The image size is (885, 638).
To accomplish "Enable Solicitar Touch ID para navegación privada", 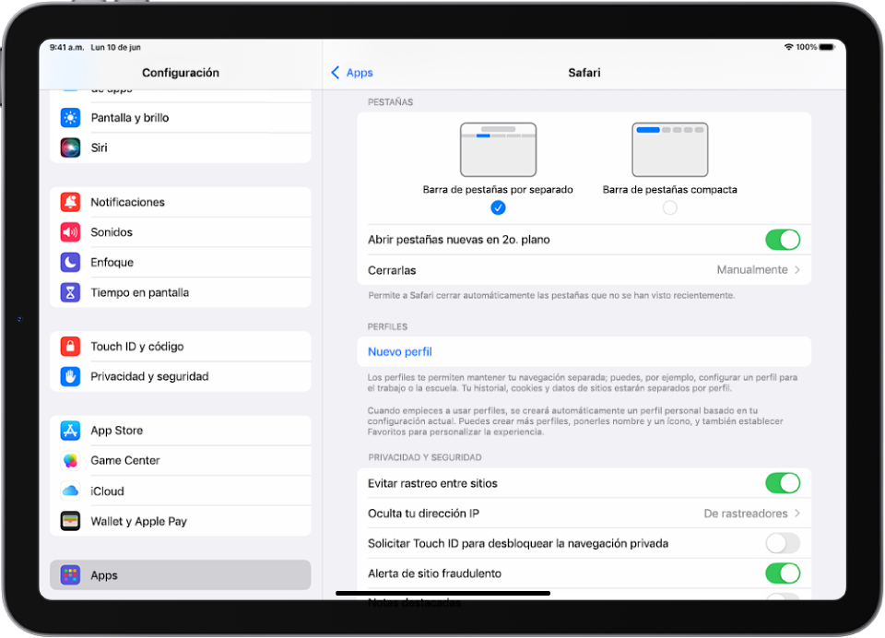I will tap(783, 543).
